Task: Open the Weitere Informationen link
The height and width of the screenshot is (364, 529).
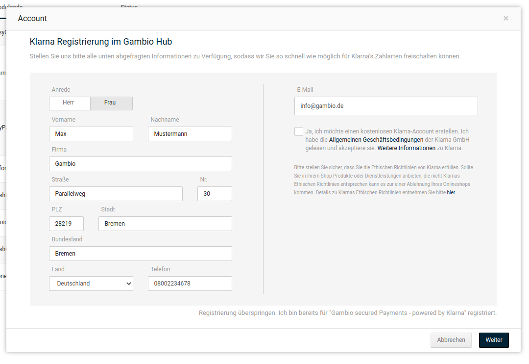Action: click(406, 148)
